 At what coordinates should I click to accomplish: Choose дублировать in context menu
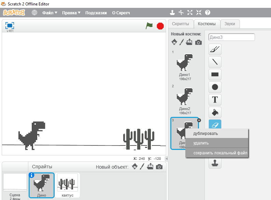[x=217, y=134]
